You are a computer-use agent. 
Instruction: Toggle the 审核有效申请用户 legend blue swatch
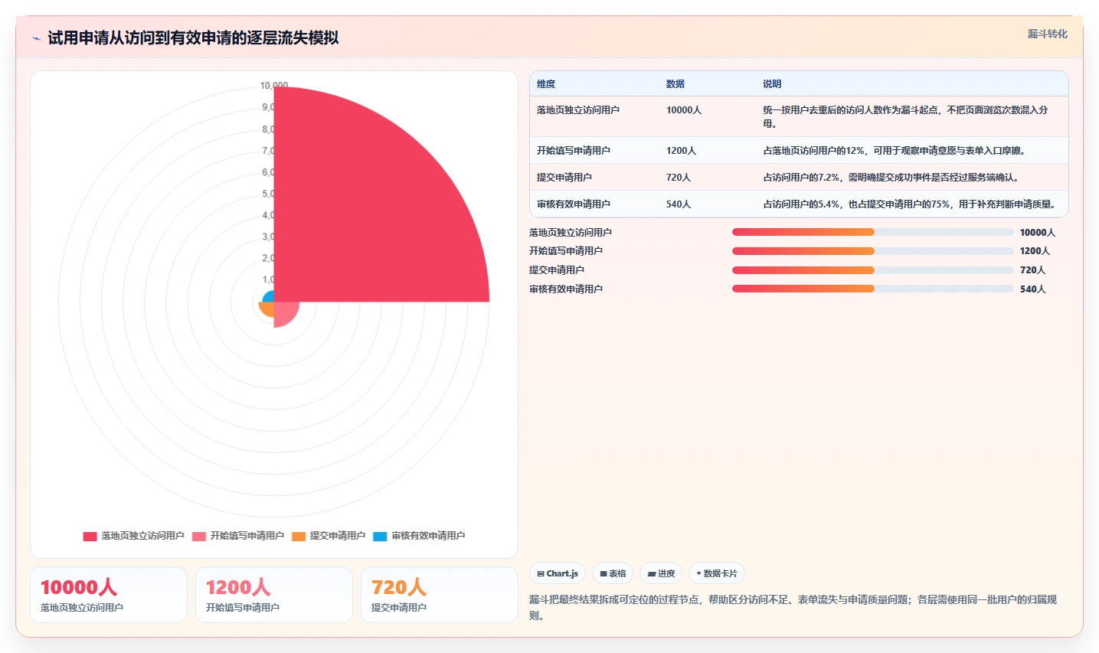point(380,536)
